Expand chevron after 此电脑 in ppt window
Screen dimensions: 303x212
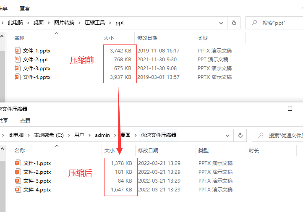pos(28,23)
